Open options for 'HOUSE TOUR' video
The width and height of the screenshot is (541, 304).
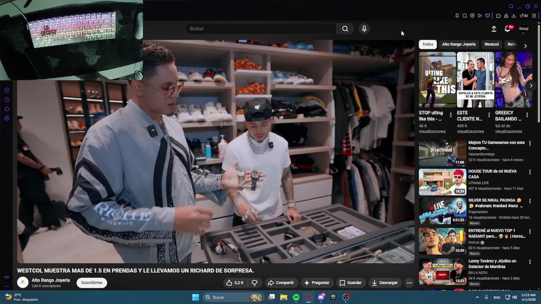(x=530, y=172)
